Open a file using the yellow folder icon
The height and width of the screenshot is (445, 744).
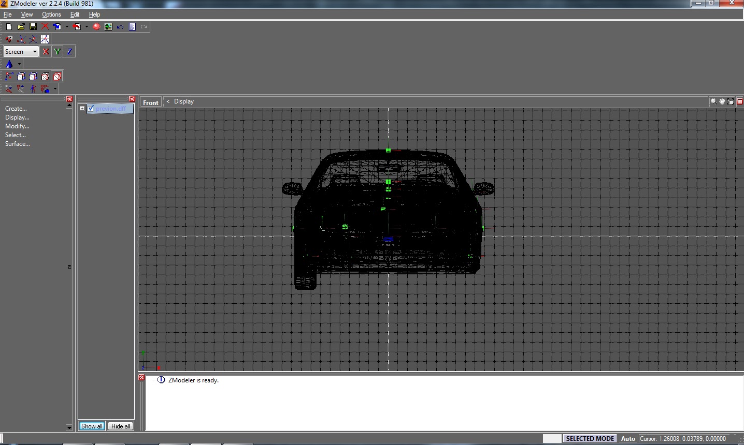tap(21, 26)
